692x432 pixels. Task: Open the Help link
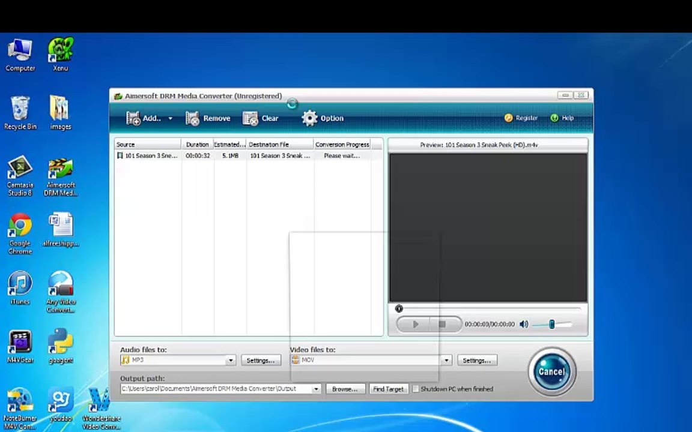click(562, 118)
